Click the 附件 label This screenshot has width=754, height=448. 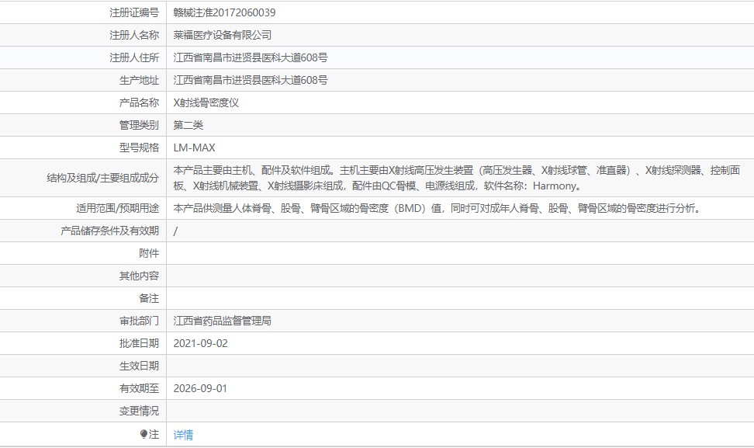tap(149, 254)
